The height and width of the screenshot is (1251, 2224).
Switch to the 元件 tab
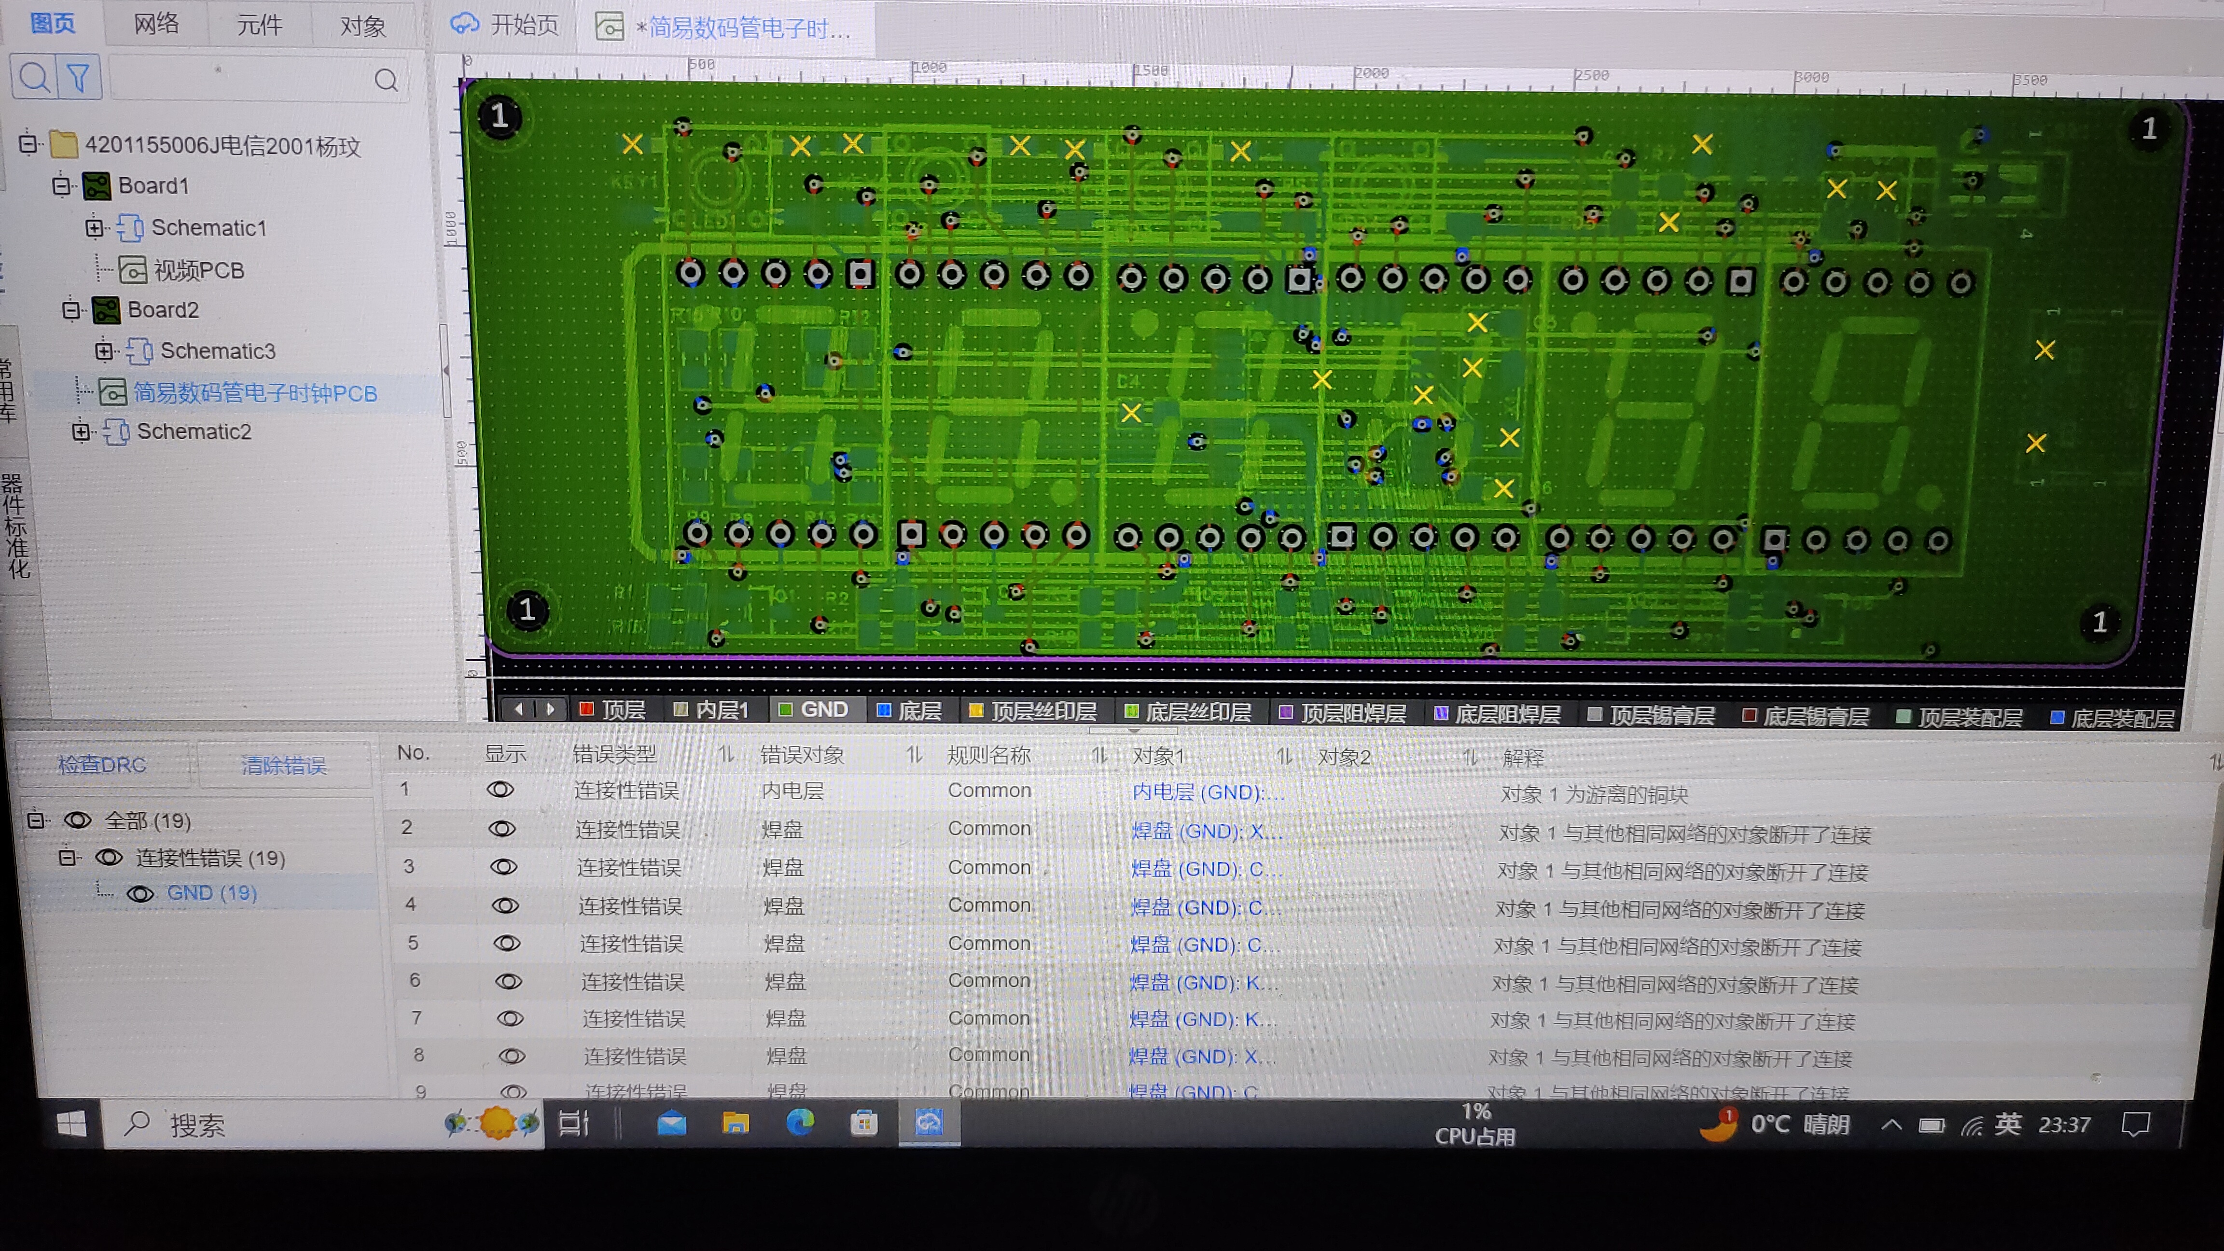[x=259, y=25]
